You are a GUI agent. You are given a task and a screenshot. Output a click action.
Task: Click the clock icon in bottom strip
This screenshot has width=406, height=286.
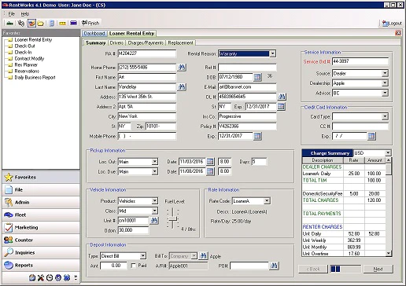point(50,277)
